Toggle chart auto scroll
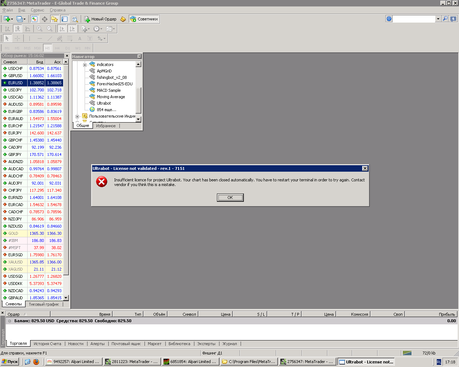The width and height of the screenshot is (459, 367). pyautogui.click(x=62, y=29)
